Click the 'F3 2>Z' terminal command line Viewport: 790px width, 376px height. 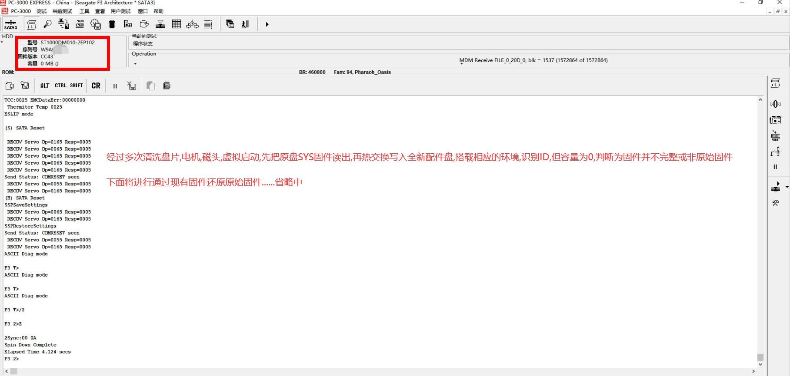click(13, 324)
